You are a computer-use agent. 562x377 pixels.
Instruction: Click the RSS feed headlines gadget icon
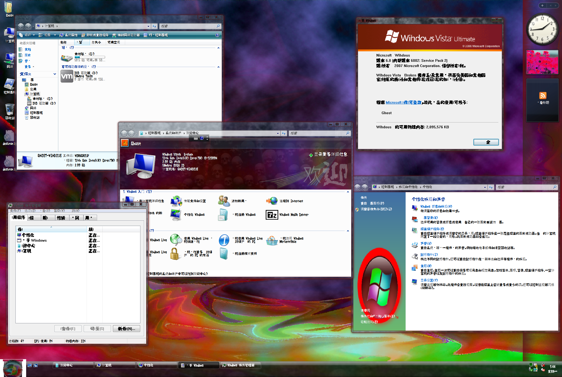(x=543, y=96)
